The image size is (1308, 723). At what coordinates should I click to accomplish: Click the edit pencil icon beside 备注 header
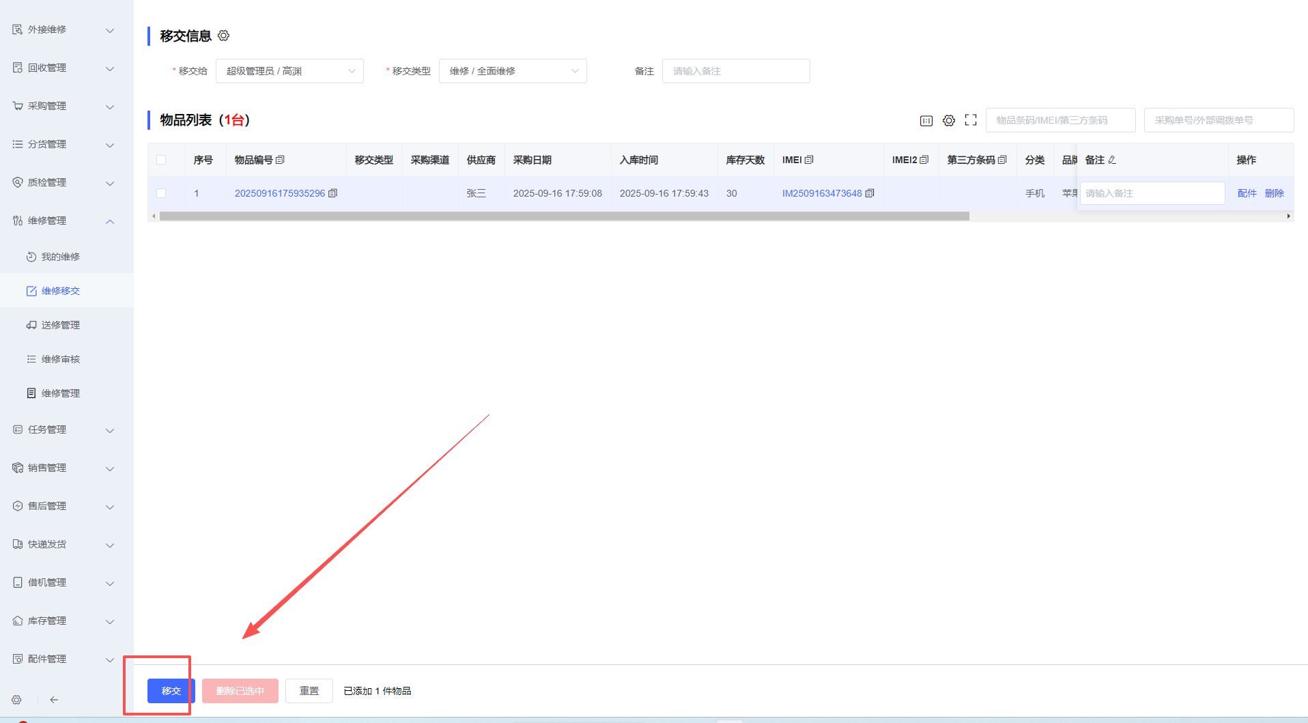tap(1112, 160)
